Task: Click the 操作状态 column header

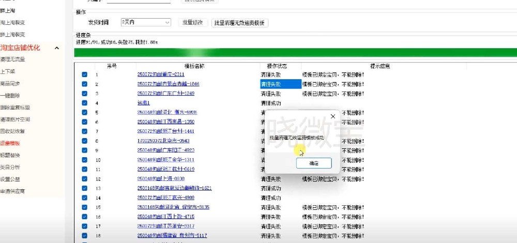Action: (x=277, y=66)
